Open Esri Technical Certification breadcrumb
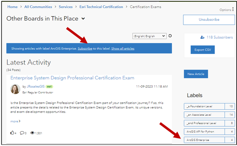 (101, 7)
